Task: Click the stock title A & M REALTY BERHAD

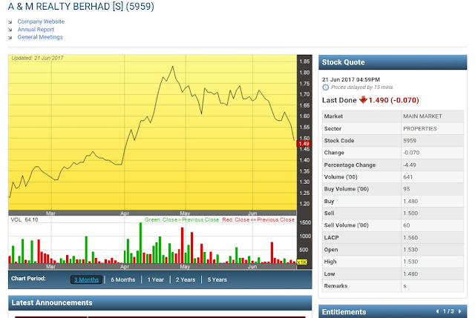Action: (x=81, y=7)
